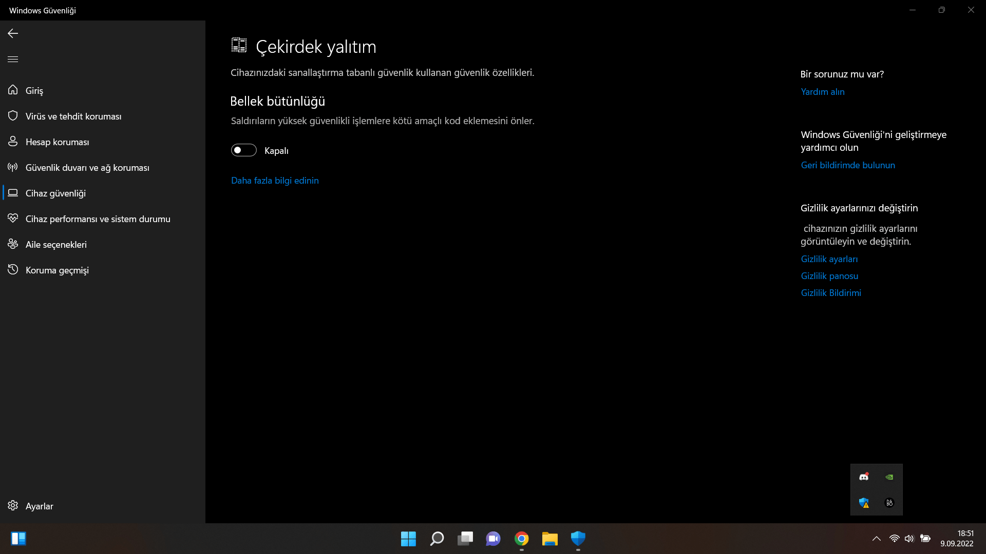Click Daha fazla bilgi edinin link
Screen dimensions: 986x554
(x=275, y=181)
